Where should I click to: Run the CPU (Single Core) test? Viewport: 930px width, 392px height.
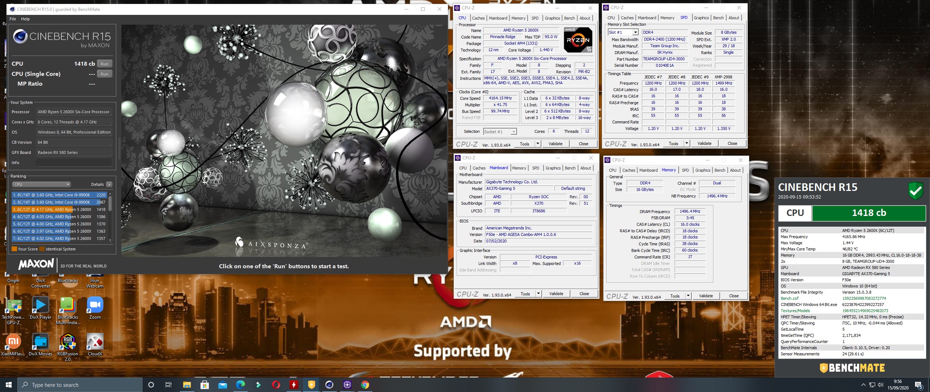(104, 74)
